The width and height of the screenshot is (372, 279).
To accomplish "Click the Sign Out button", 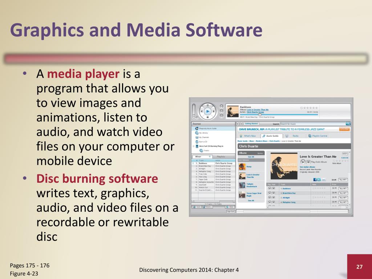I will [x=230, y=211].
